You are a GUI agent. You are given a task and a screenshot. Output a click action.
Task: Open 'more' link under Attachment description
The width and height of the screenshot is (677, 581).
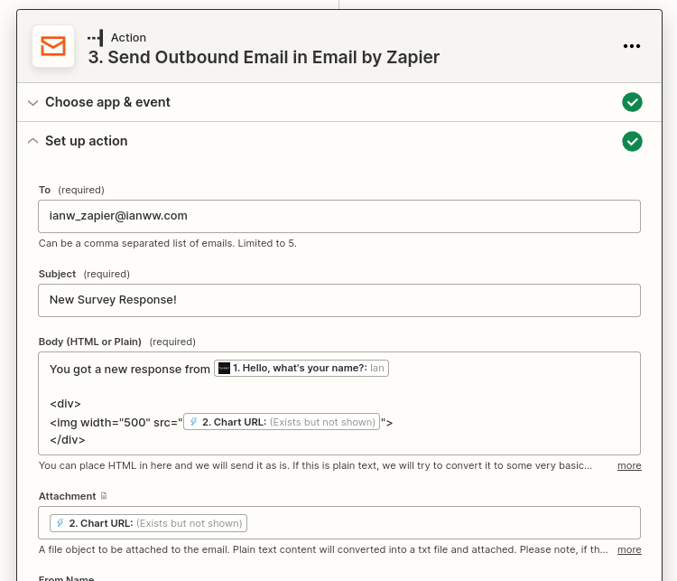[x=629, y=549]
